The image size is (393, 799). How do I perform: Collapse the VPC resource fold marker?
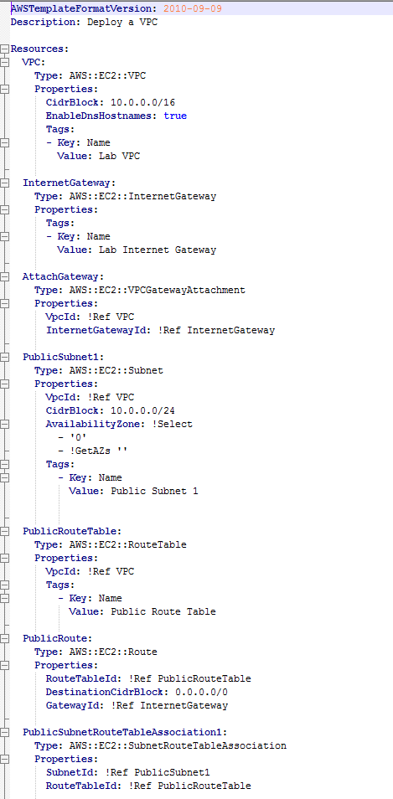(4, 62)
